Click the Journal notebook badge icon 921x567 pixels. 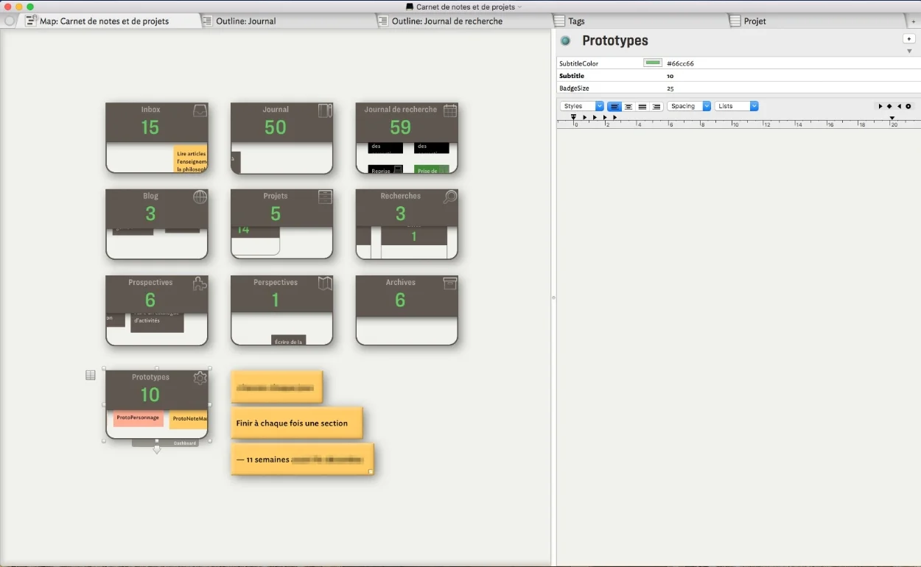325,111
